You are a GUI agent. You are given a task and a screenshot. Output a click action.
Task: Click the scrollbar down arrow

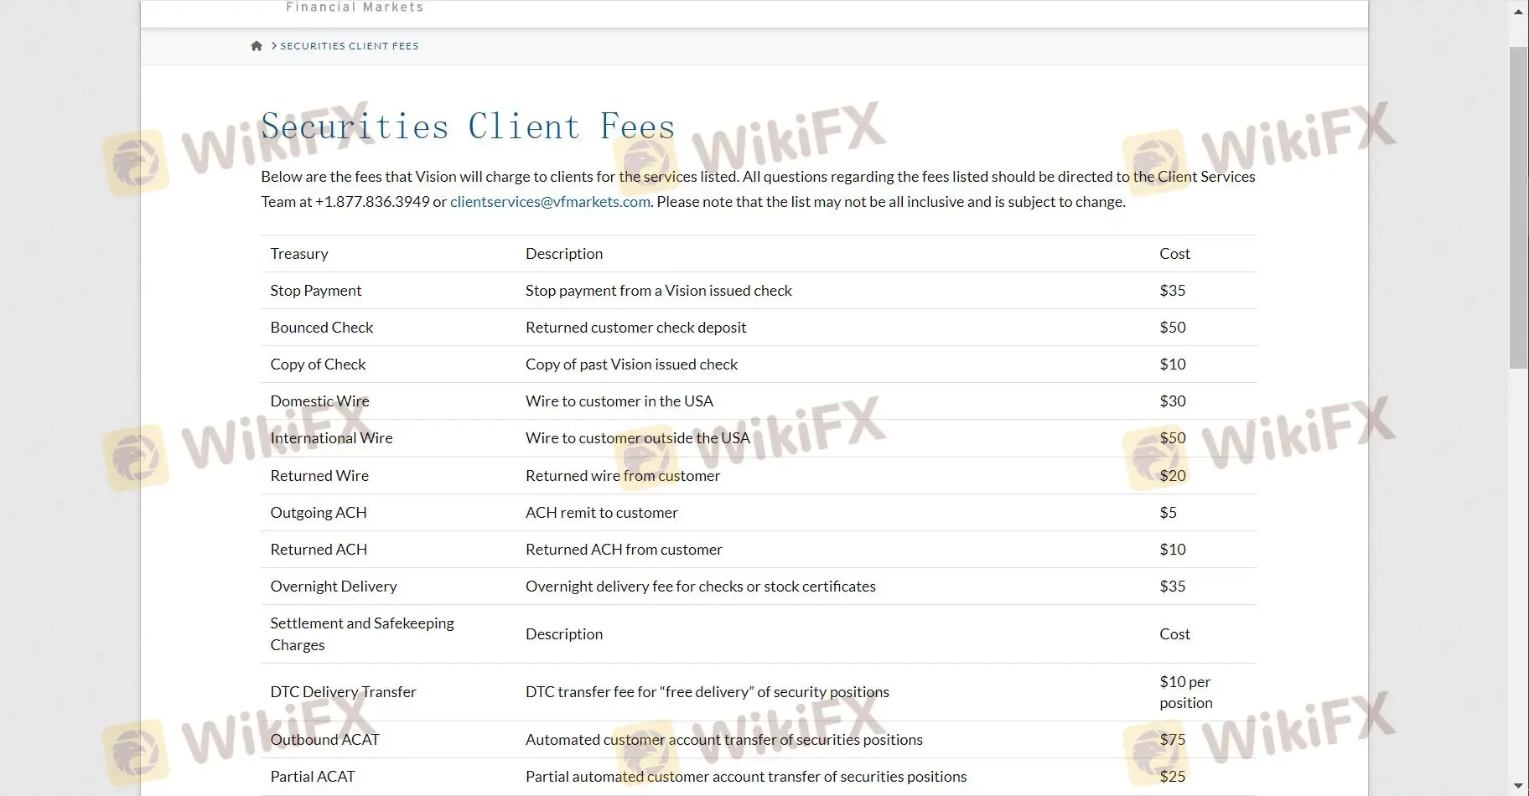(1518, 786)
